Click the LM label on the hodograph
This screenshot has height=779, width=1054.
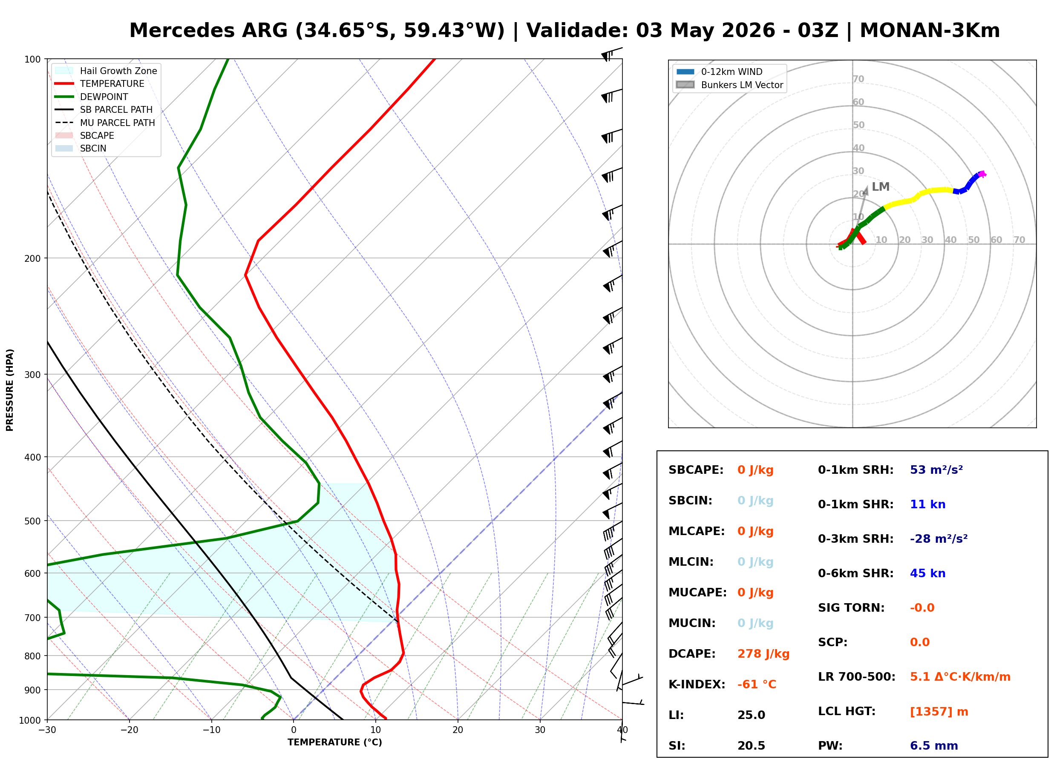tap(881, 187)
